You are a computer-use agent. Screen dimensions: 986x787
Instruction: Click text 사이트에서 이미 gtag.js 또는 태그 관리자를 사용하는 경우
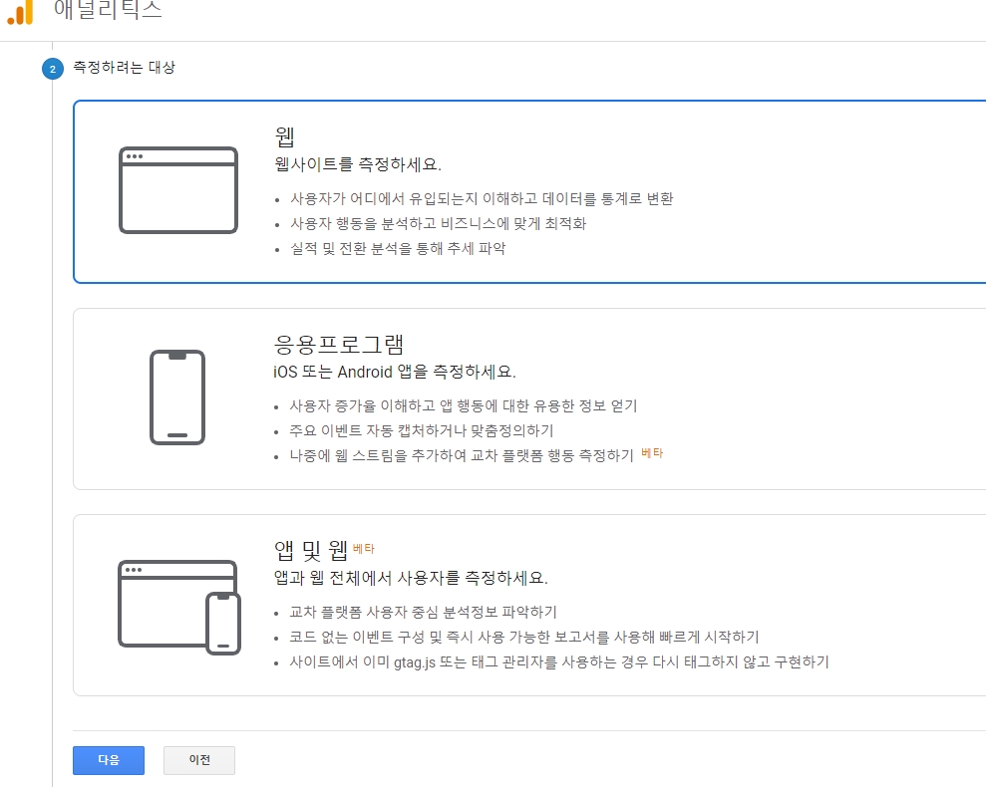470,661
